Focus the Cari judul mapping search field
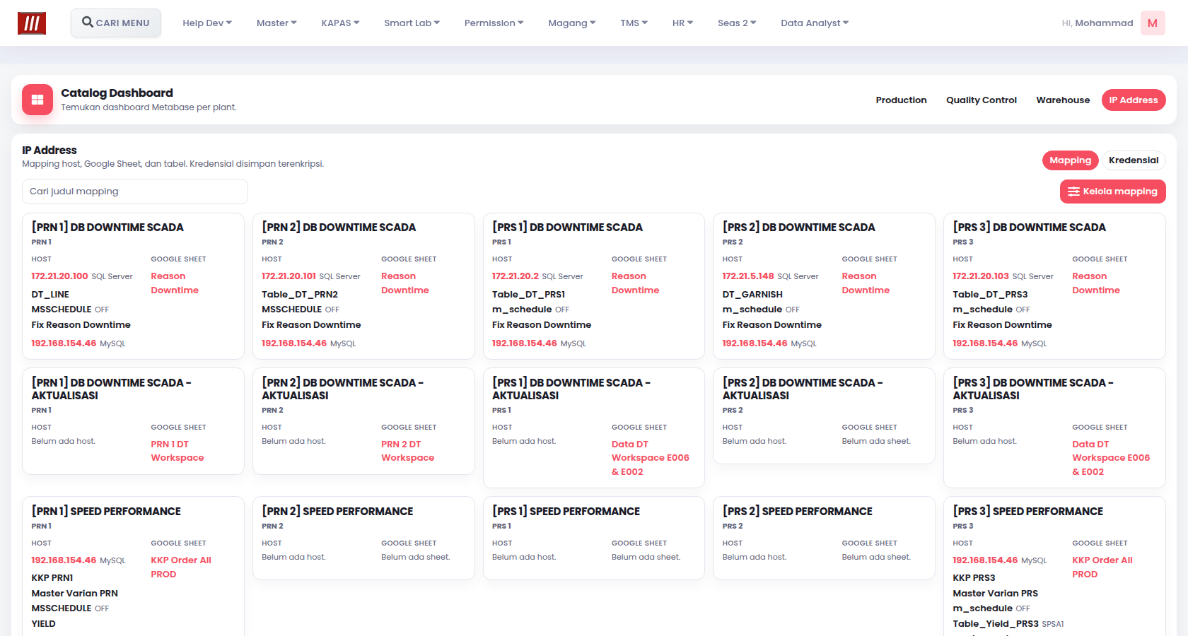The width and height of the screenshot is (1188, 636). click(x=135, y=192)
